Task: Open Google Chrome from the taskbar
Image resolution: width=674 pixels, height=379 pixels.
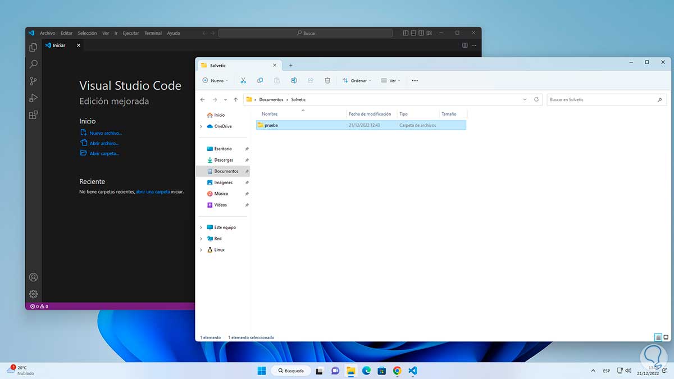Action: [397, 371]
